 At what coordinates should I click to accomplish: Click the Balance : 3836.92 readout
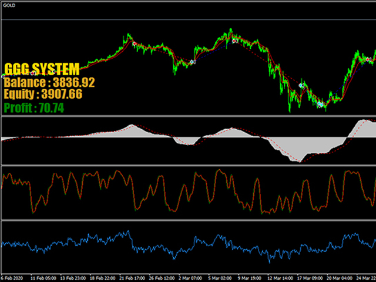(49, 82)
